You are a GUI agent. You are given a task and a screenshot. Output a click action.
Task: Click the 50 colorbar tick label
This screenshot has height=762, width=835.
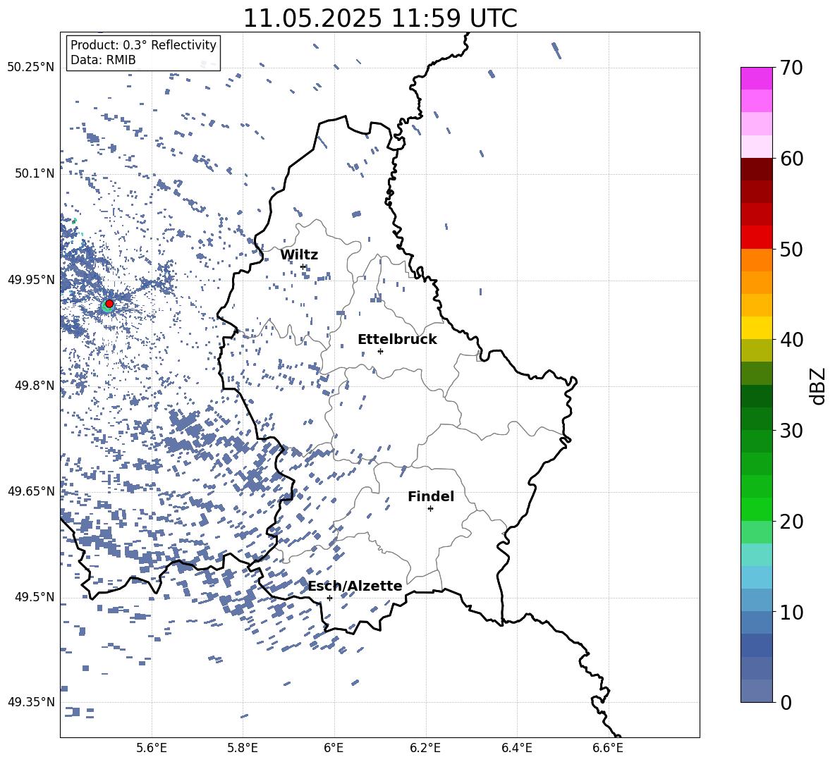(791, 249)
